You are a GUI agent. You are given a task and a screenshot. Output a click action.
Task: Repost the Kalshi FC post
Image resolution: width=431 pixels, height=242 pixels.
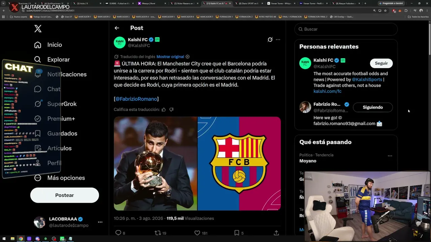pos(158,233)
